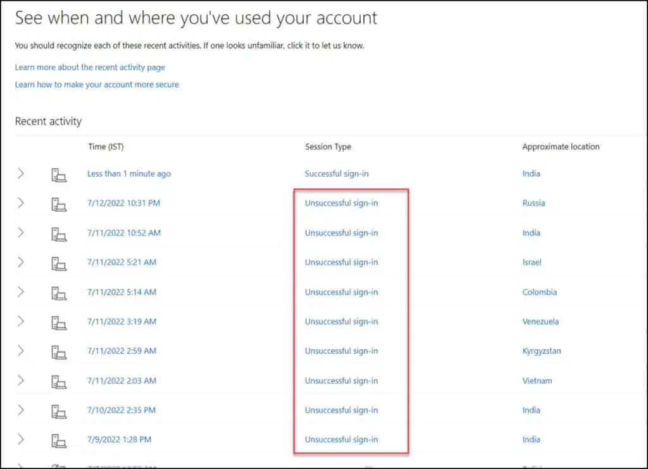The image size is (648, 469).
Task: Click device icon in 7/11/2022 3:19 AM row
Action: [x=59, y=322]
